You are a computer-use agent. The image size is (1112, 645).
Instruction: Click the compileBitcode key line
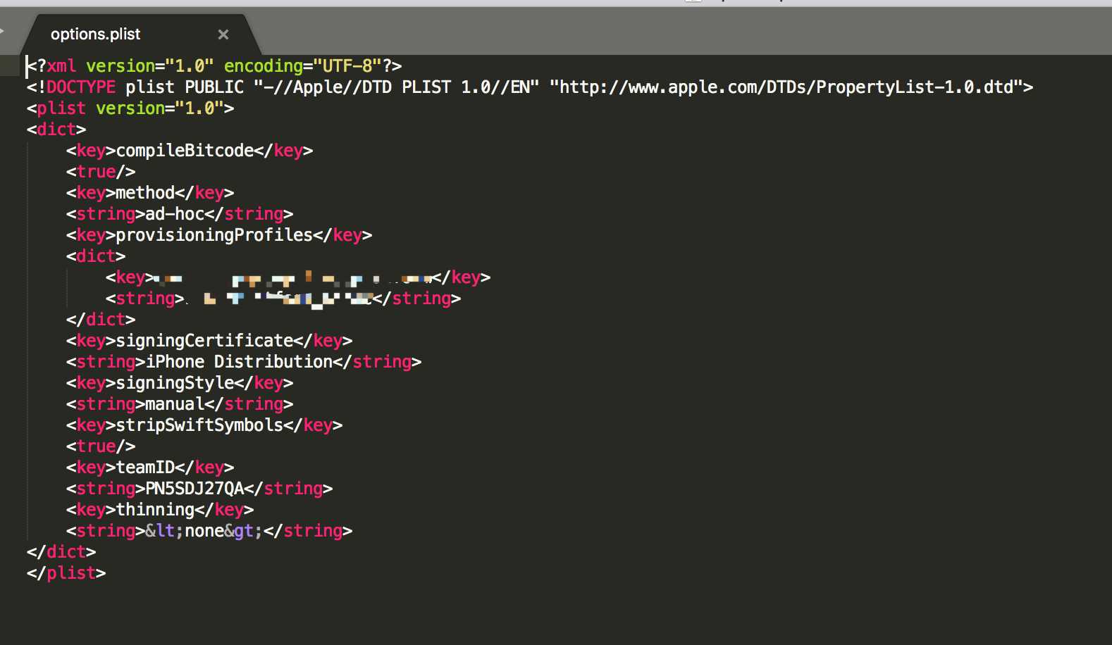(x=190, y=151)
